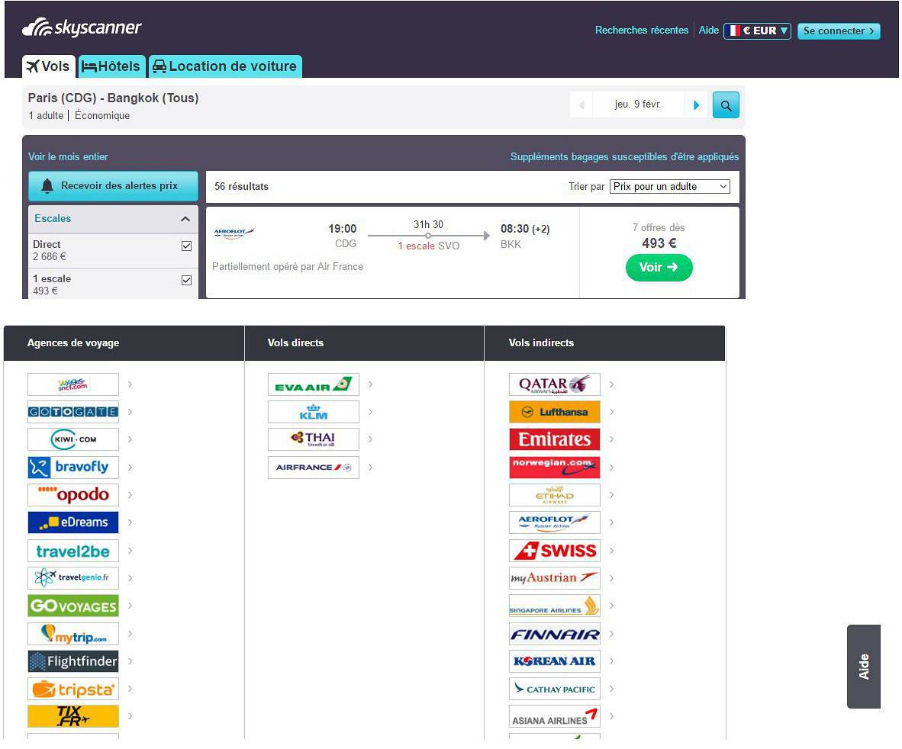The width and height of the screenshot is (902, 749).
Task: Click the Kiwi.com agency logo
Action: (73, 439)
